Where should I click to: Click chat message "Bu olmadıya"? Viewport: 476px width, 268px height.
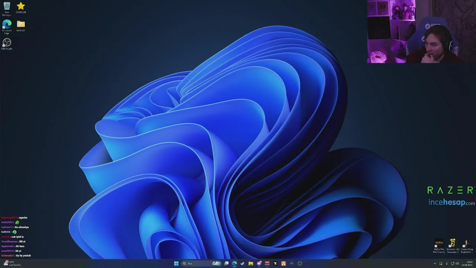[x=22, y=227]
